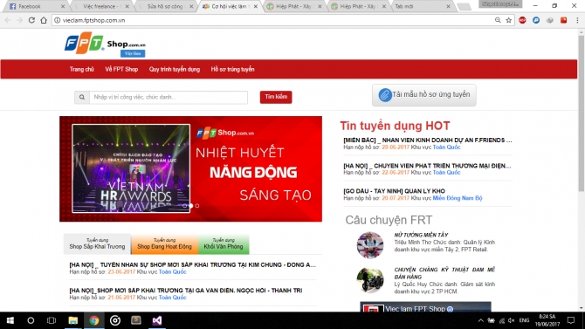Switch to the Tab mới tab
585x329 pixels.
click(x=422, y=6)
